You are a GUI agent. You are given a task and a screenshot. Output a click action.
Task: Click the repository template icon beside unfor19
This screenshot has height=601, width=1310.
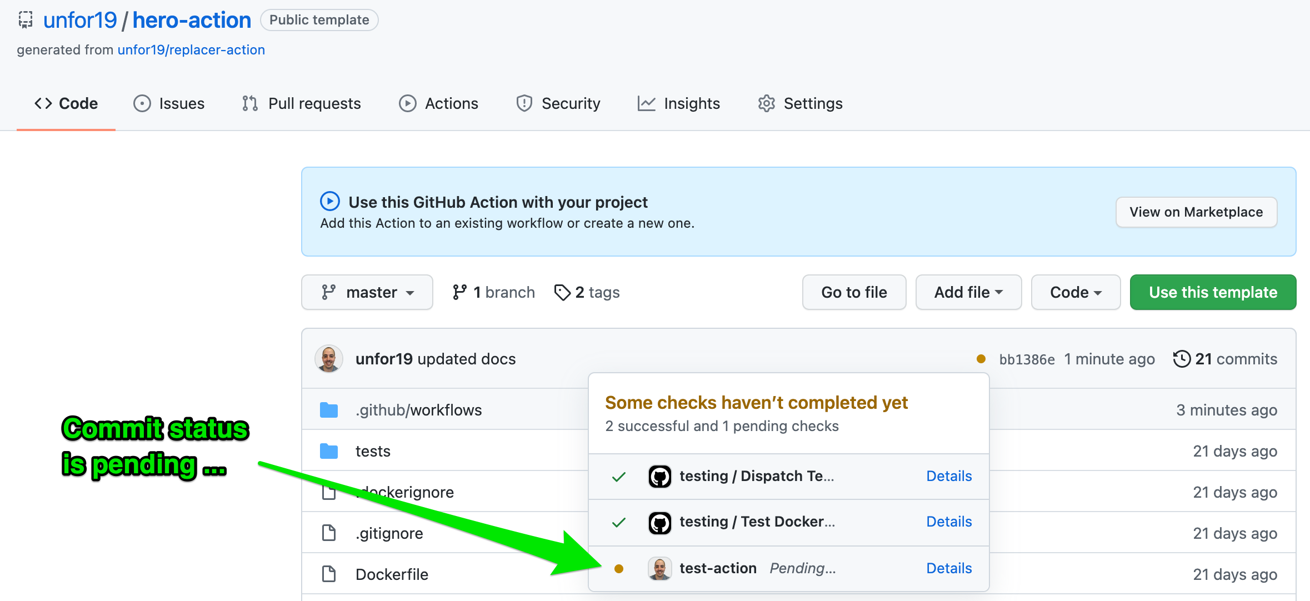(26, 20)
